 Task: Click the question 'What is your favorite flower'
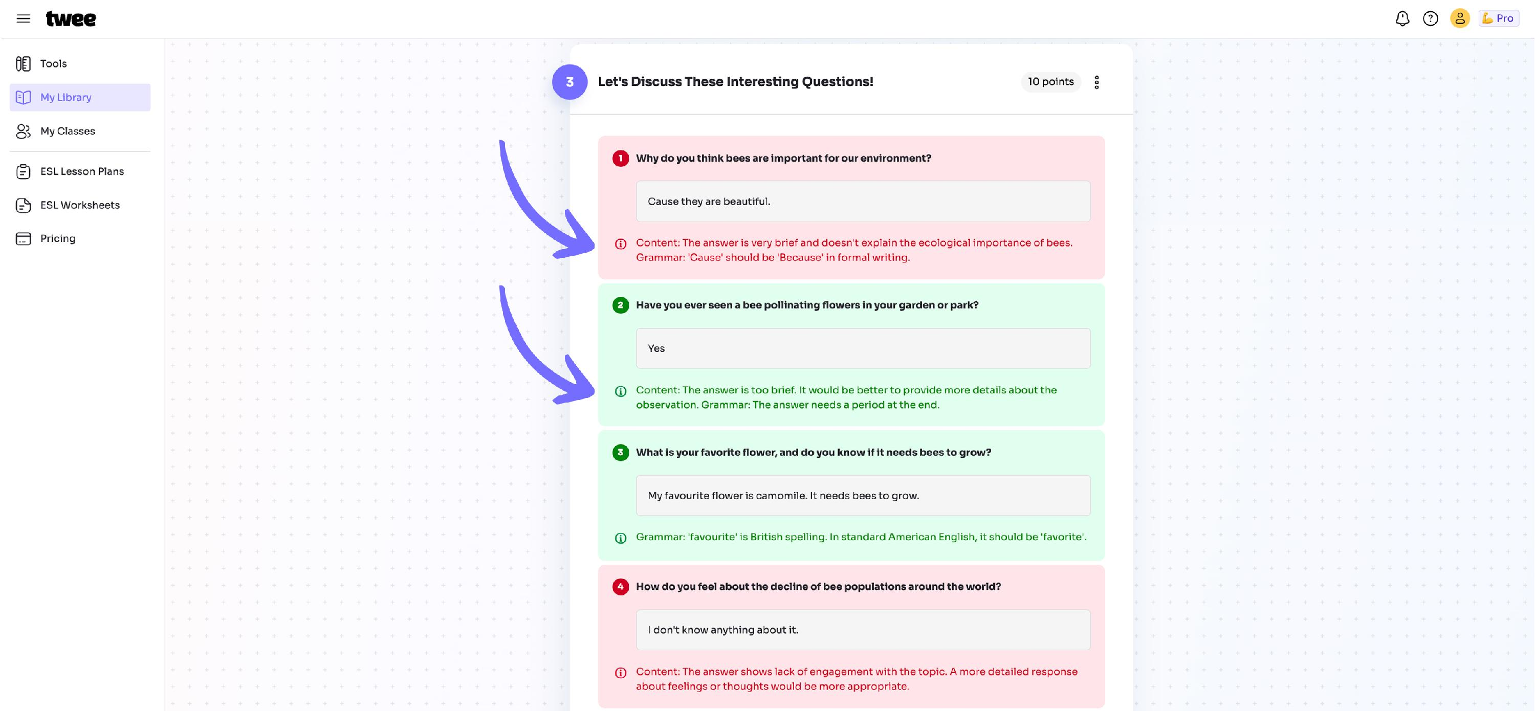(x=814, y=453)
